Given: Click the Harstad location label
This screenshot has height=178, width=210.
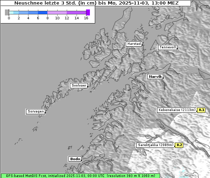Looking at the screenshot, I should coord(134,44).
